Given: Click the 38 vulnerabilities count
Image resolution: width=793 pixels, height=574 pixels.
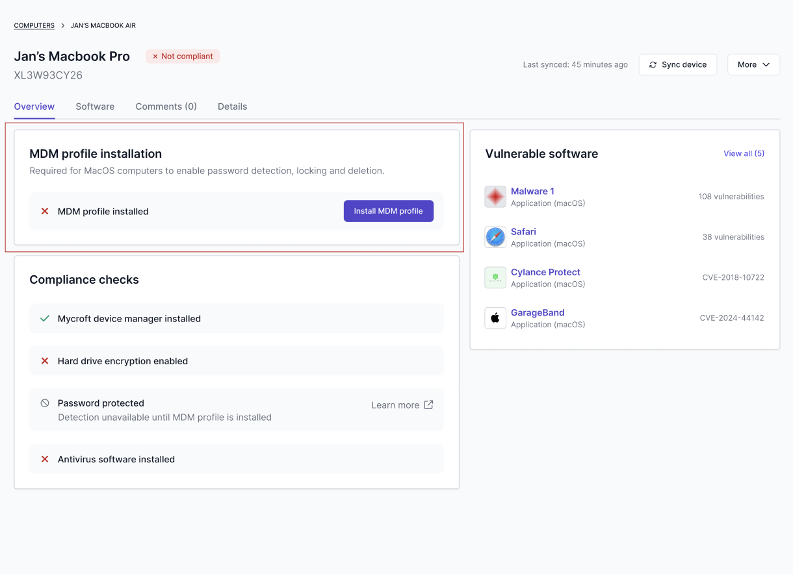Looking at the screenshot, I should point(733,237).
